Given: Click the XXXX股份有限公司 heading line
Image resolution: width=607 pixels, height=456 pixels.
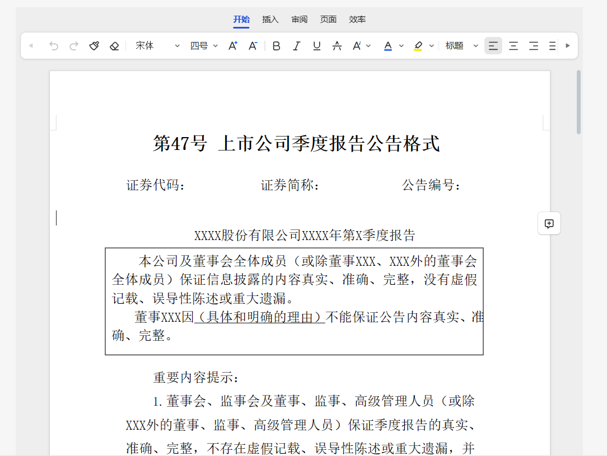Looking at the screenshot, I should point(305,236).
